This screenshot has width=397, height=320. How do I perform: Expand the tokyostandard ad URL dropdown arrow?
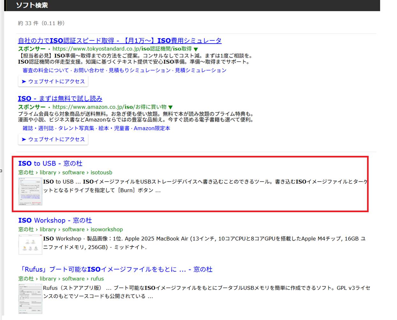pos(196,49)
